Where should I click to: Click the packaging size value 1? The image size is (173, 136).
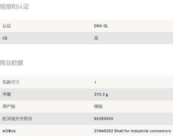pos(95,82)
